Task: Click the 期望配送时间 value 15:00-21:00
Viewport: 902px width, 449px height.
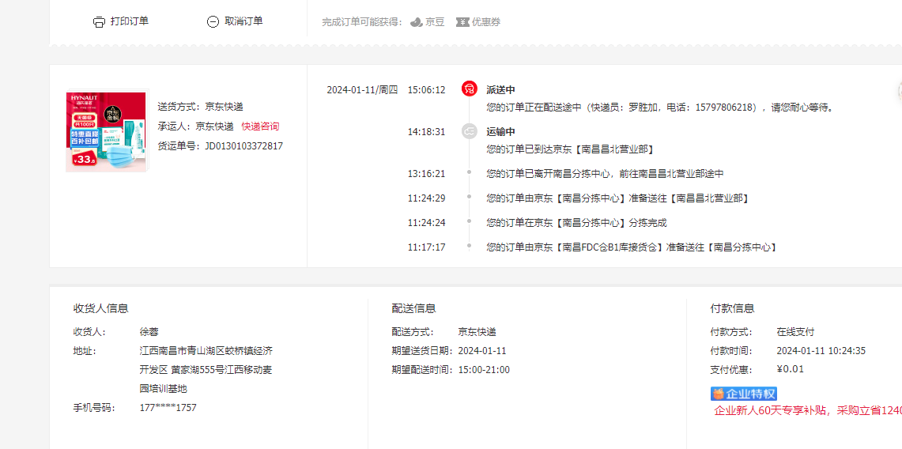Action: tap(484, 370)
